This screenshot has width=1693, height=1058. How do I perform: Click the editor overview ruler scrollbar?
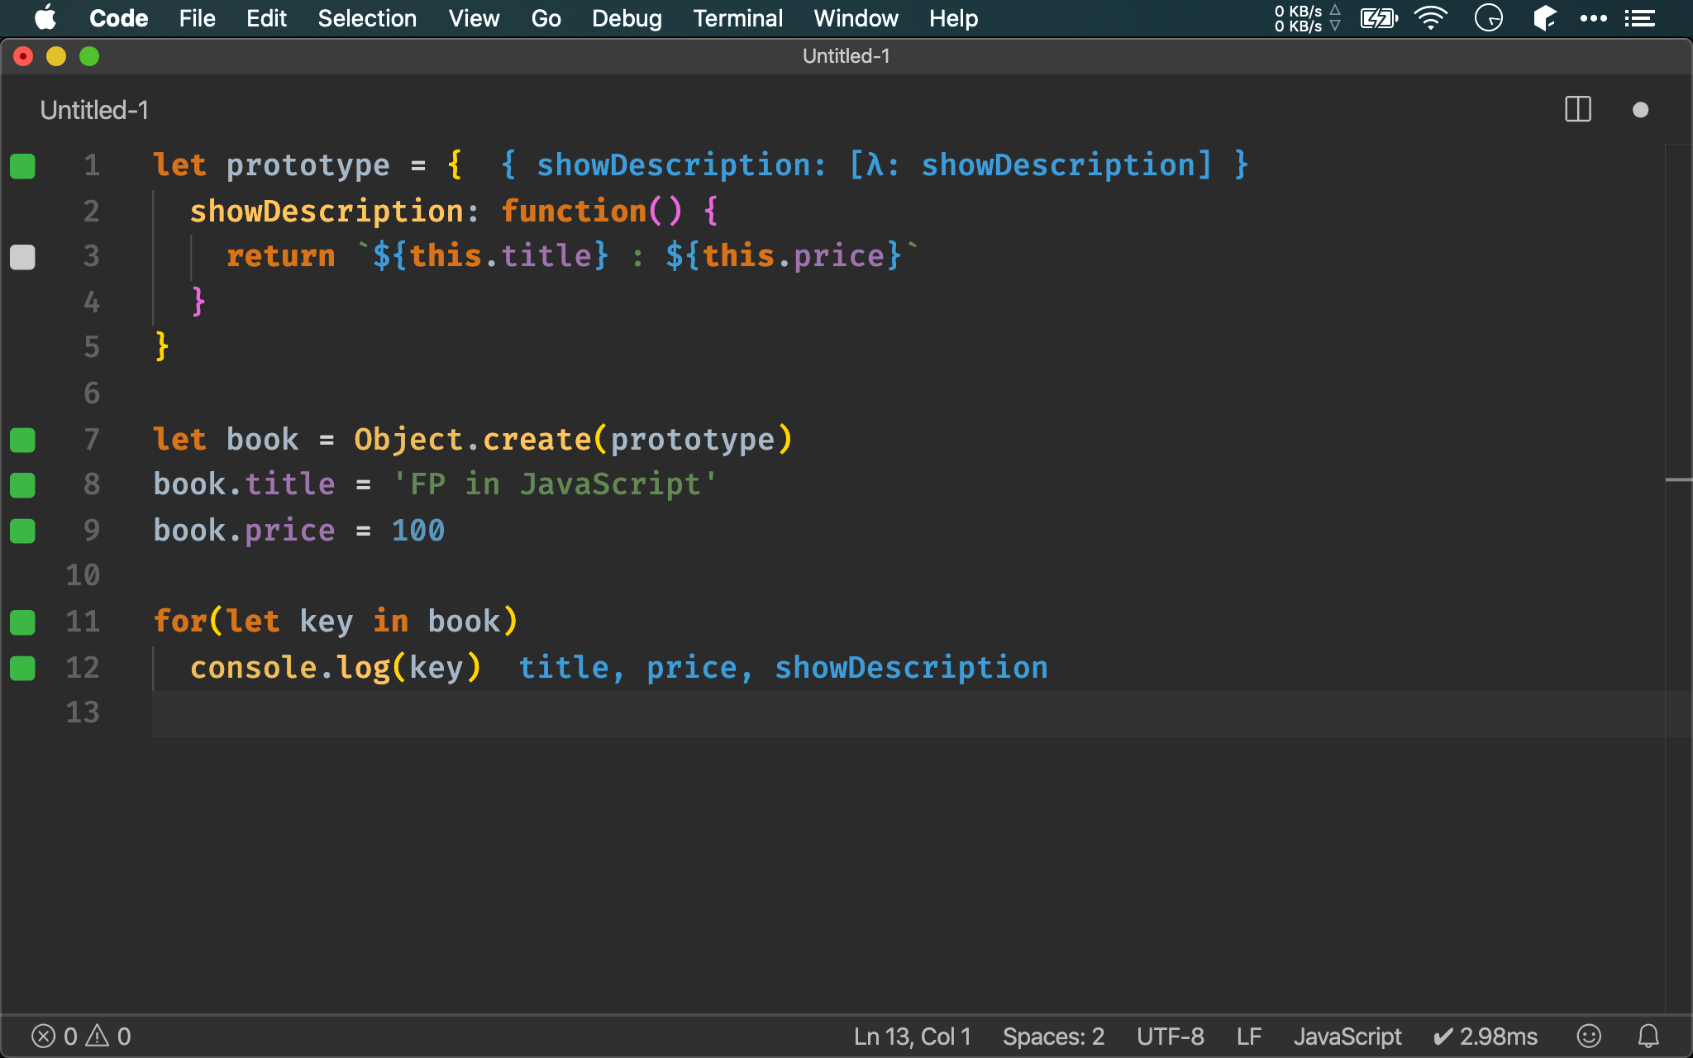point(1678,496)
